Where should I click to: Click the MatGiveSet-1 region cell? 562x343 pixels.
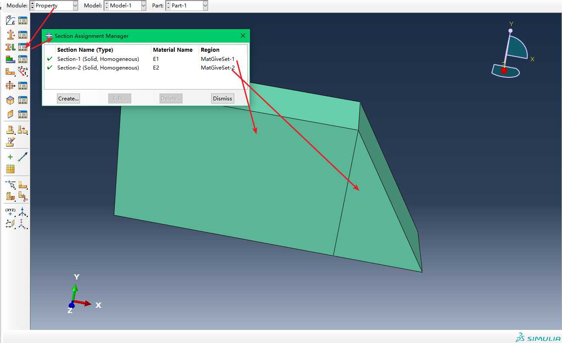pos(217,59)
